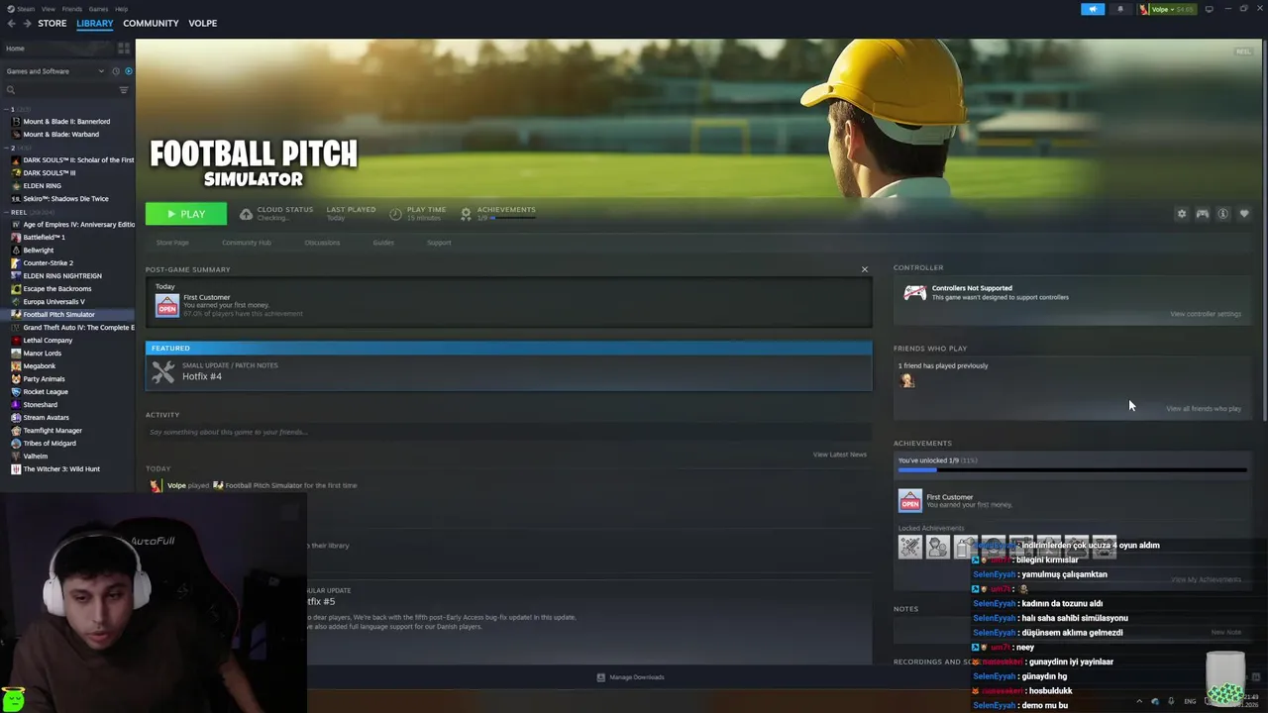Click the library search field
The height and width of the screenshot is (713, 1268).
coord(59,90)
